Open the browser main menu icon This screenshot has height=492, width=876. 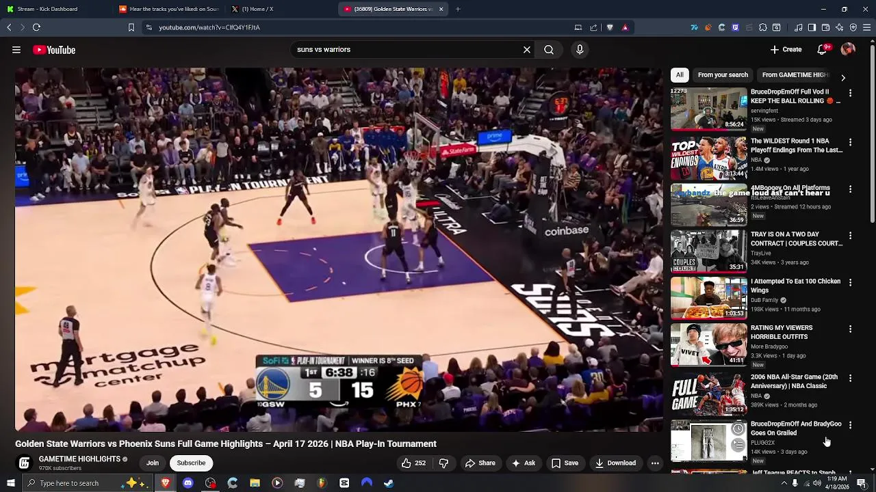866,27
